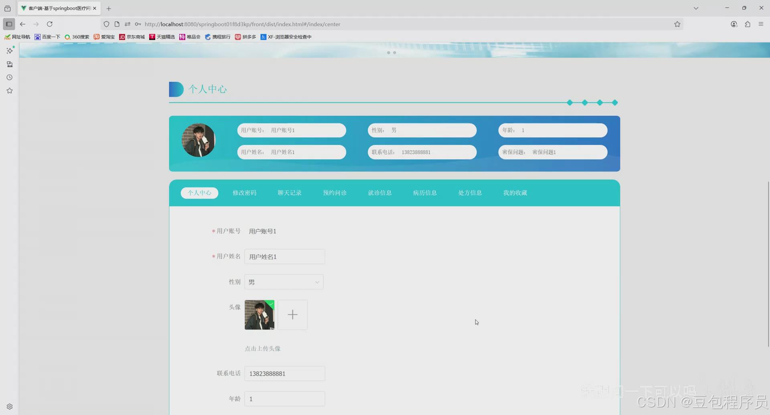Toggle the sidebar panel button
Screen dimensions: 770x415
coord(9,24)
